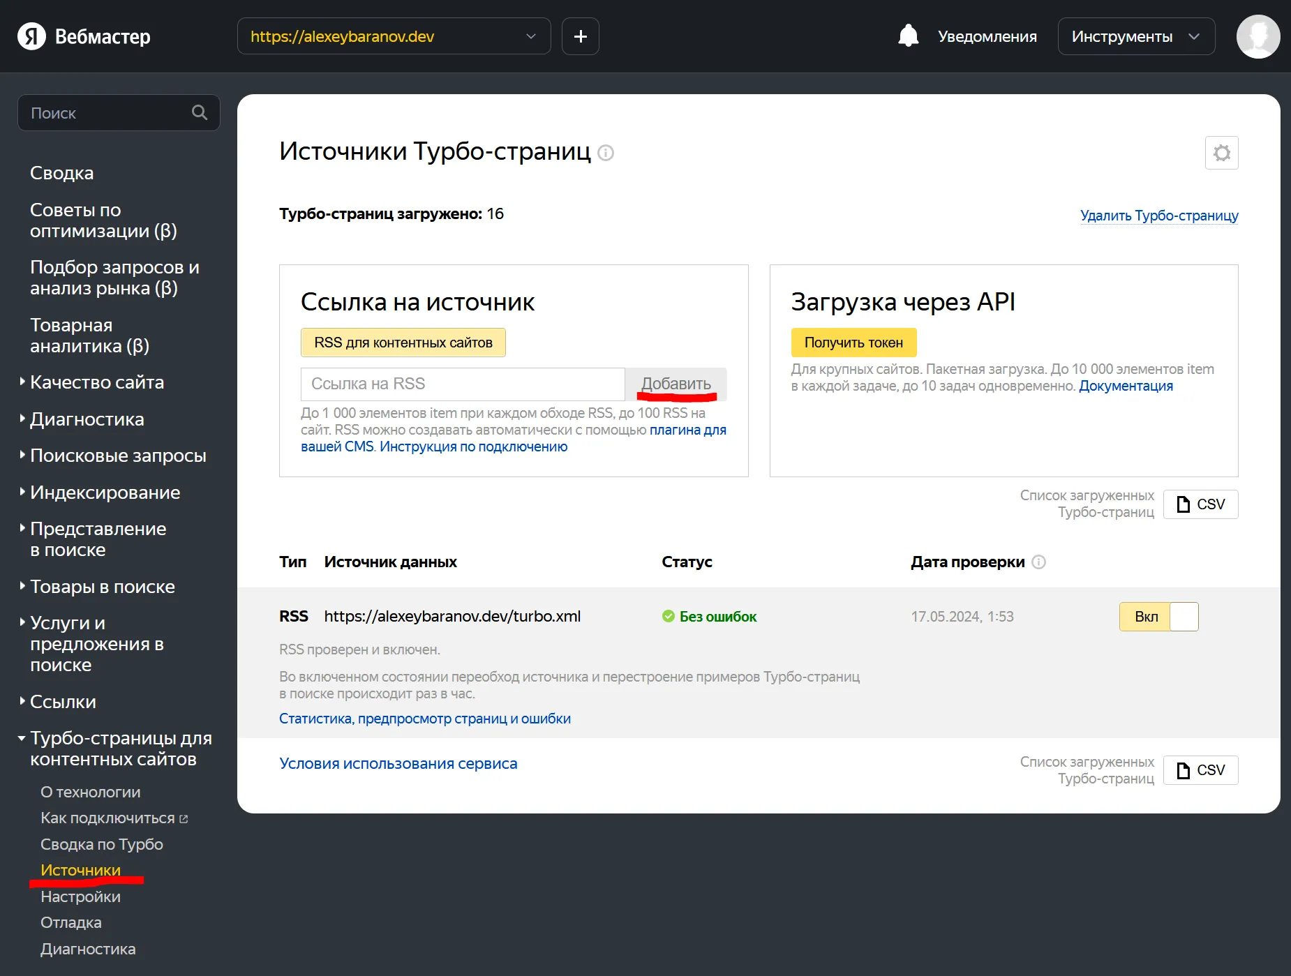Expand the Диагностика sidebar section

point(87,419)
